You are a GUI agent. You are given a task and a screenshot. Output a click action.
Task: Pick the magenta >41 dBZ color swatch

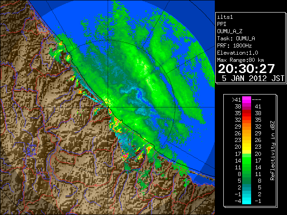247,100
